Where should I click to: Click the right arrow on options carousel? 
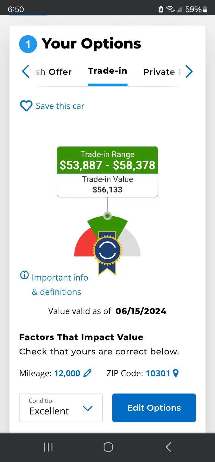[x=189, y=71]
